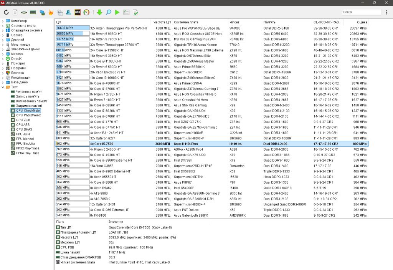Collapse the Тест tree node arrow
Screen dimensions: 393x270
tap(3, 87)
